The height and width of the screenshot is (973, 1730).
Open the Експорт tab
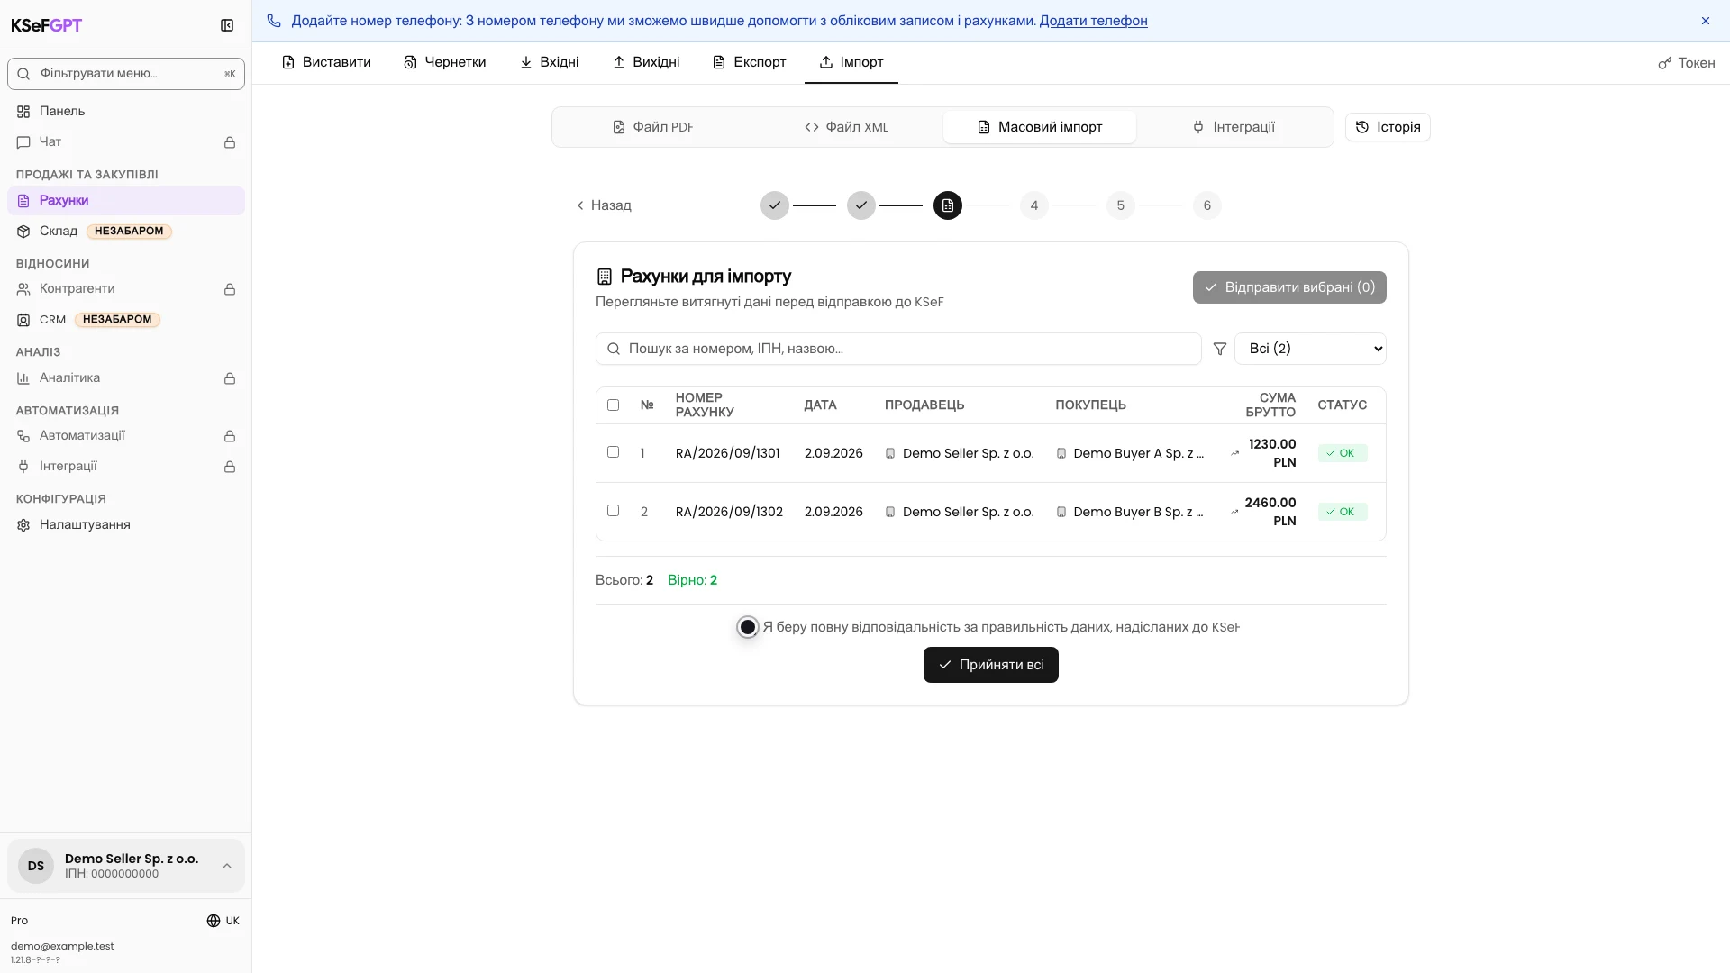click(749, 62)
